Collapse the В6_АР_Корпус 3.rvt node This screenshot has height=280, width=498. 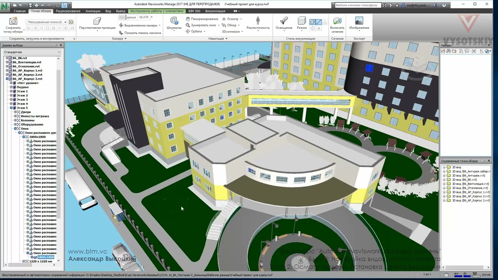(x=7, y=79)
